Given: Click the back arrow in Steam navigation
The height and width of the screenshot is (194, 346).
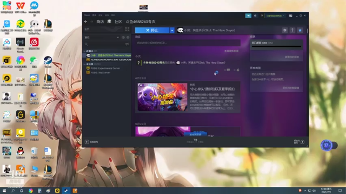Looking at the screenshot, I should [86, 22].
